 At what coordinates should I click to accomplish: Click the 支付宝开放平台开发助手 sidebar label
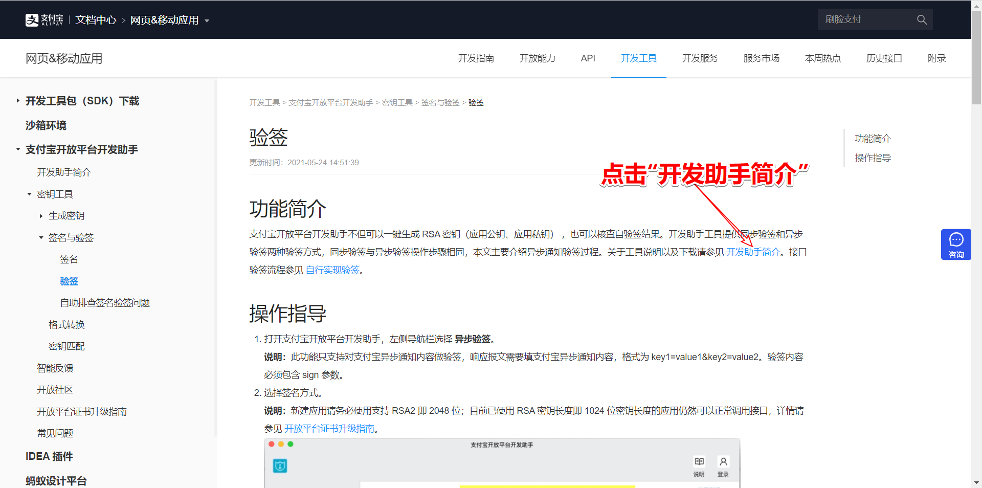click(82, 149)
